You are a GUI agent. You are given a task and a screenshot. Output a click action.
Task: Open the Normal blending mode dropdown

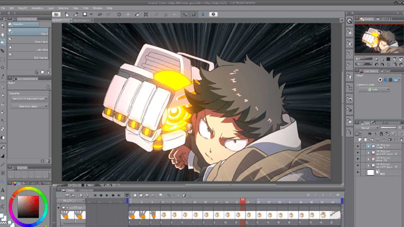pyautogui.click(x=368, y=127)
